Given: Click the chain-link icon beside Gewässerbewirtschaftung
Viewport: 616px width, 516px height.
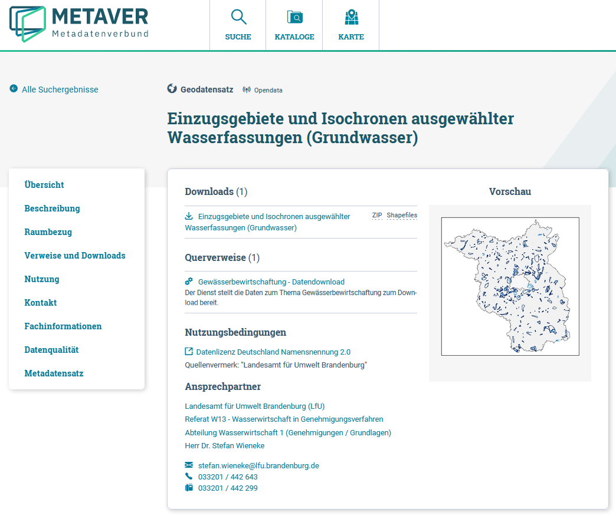Looking at the screenshot, I should point(189,281).
